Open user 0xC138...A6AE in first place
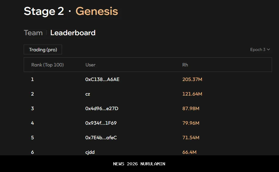Screen dimensions: 279x172 point(100,79)
